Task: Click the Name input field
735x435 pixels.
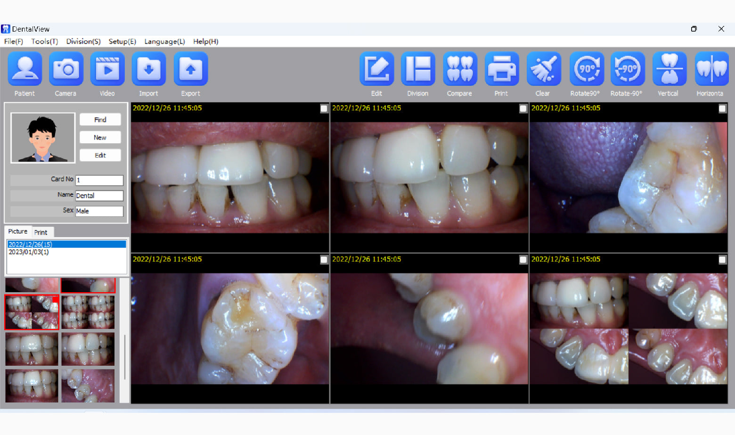Action: [x=99, y=196]
